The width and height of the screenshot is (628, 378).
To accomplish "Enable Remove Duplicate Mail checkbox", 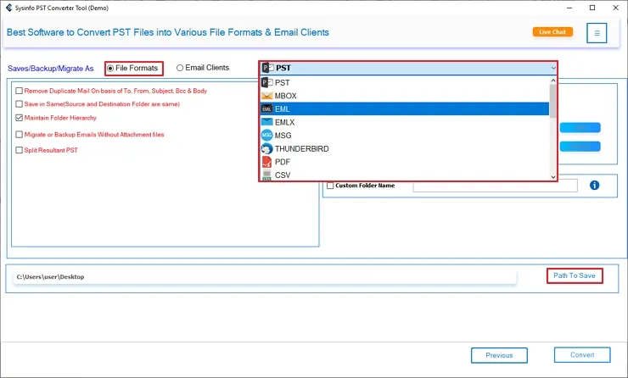I will 19,91.
